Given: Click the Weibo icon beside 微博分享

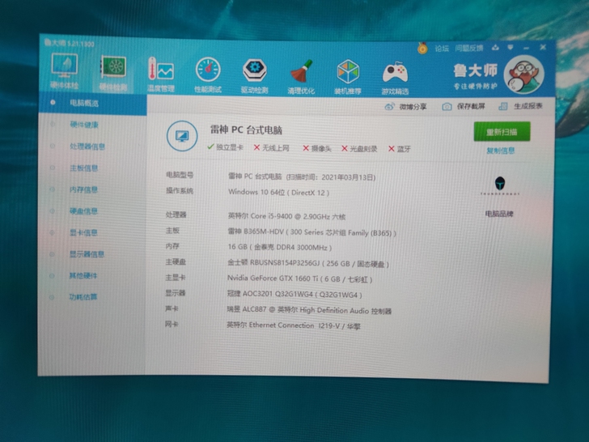Looking at the screenshot, I should 389,107.
